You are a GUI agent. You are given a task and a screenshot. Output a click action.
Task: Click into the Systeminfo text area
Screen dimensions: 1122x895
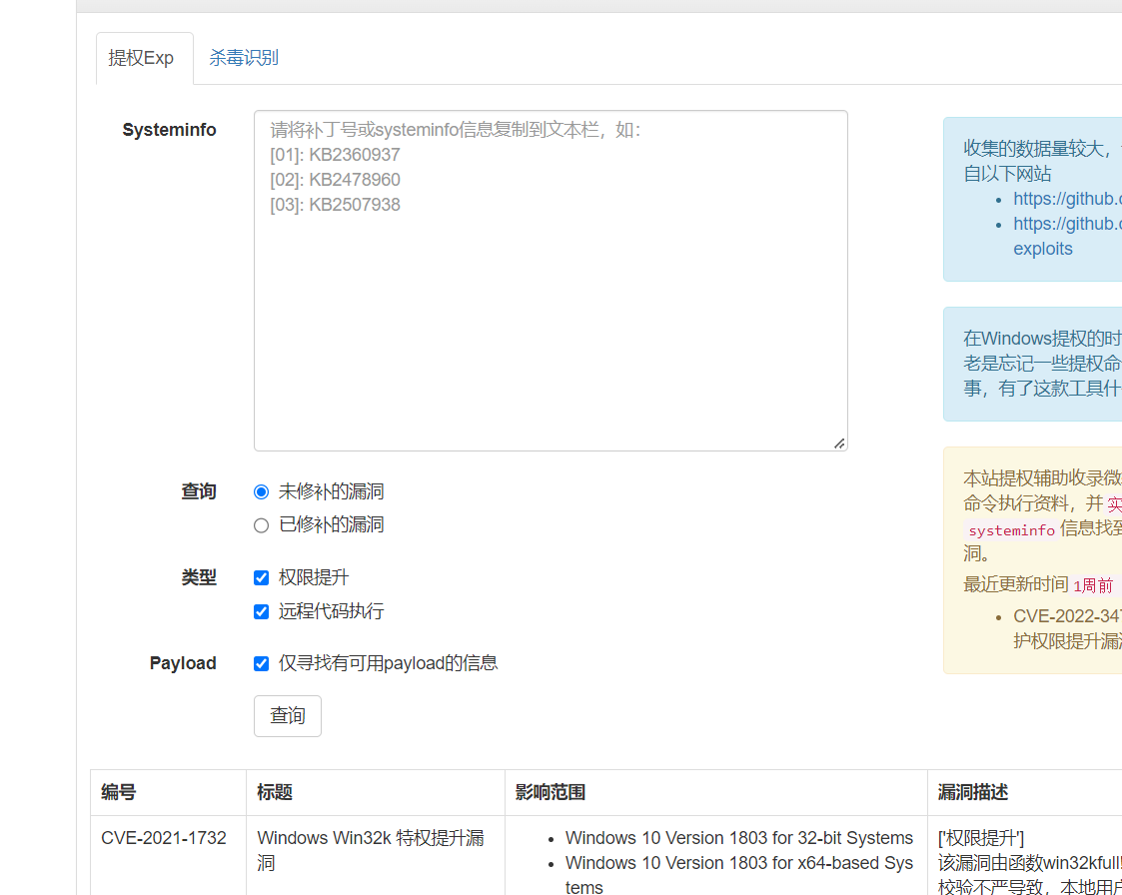click(551, 281)
